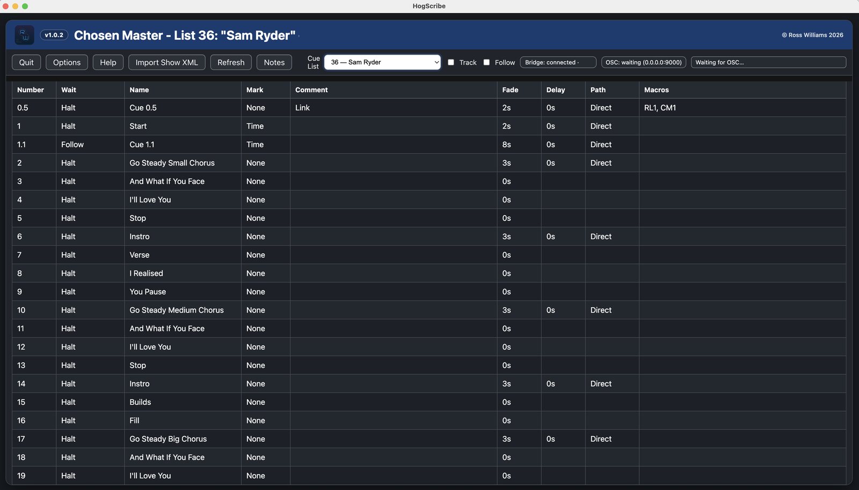Click the "Time" mark of cue 1
This screenshot has height=490, width=859.
point(255,126)
